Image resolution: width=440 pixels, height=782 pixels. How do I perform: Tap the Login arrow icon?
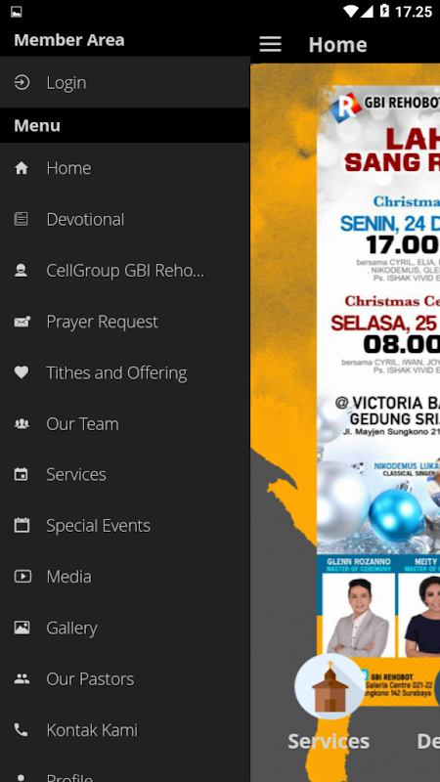[x=22, y=82]
